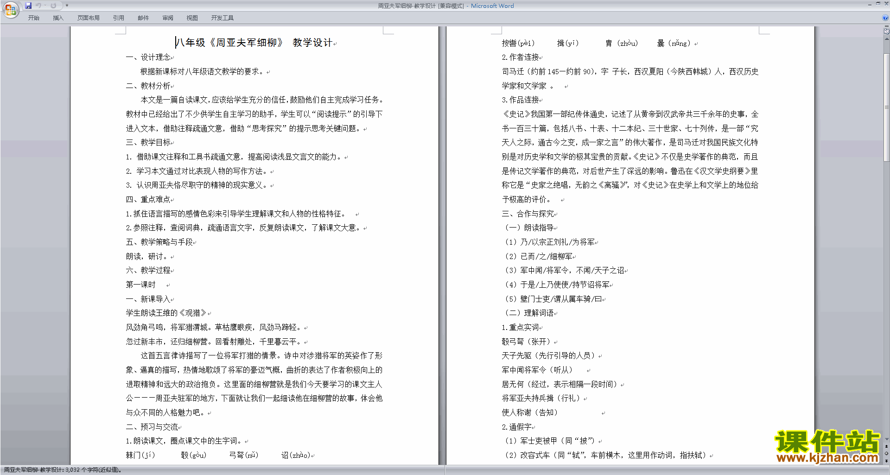The height and width of the screenshot is (475, 890).
Task: Click the heading 二、教材分析
Action: [148, 86]
